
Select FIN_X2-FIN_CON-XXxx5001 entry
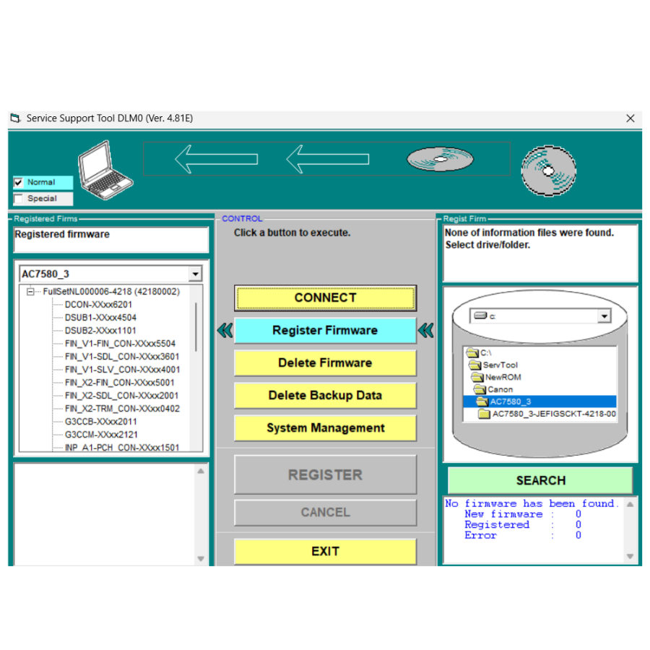point(120,383)
